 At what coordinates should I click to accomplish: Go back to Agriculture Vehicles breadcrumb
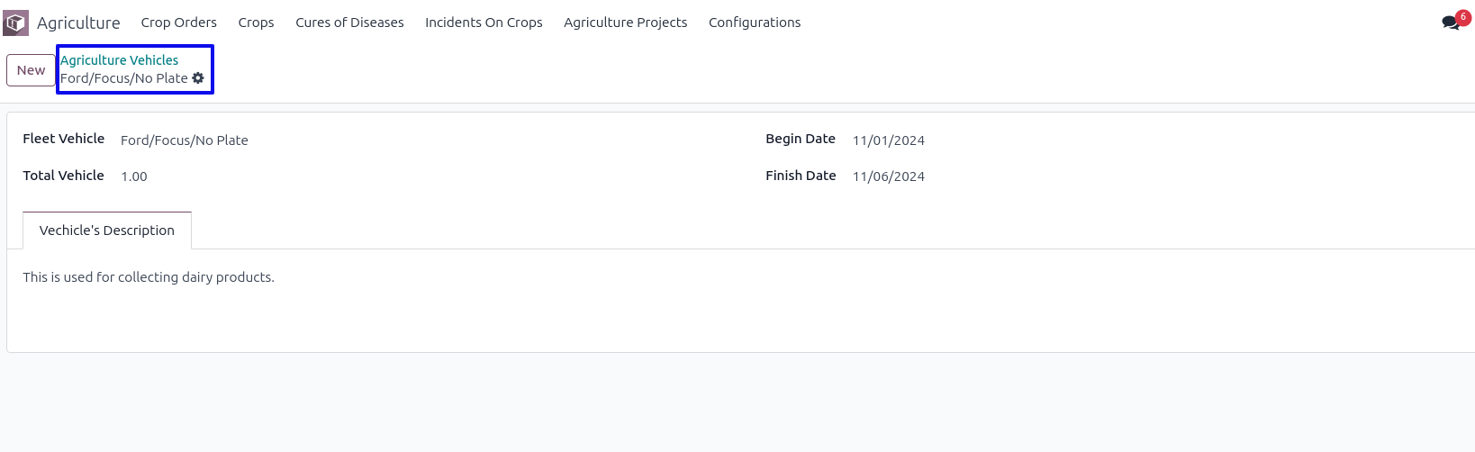coord(119,60)
